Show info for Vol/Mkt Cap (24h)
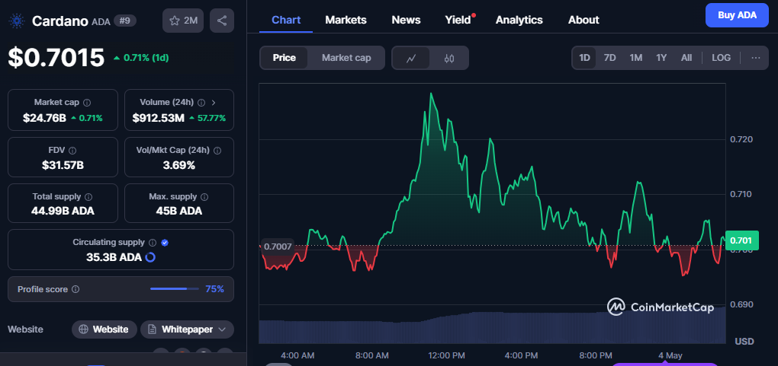 (x=217, y=151)
